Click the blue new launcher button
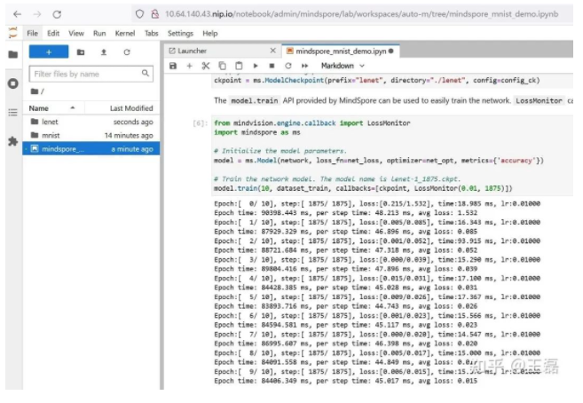This screenshot has width=583, height=403. (x=48, y=52)
